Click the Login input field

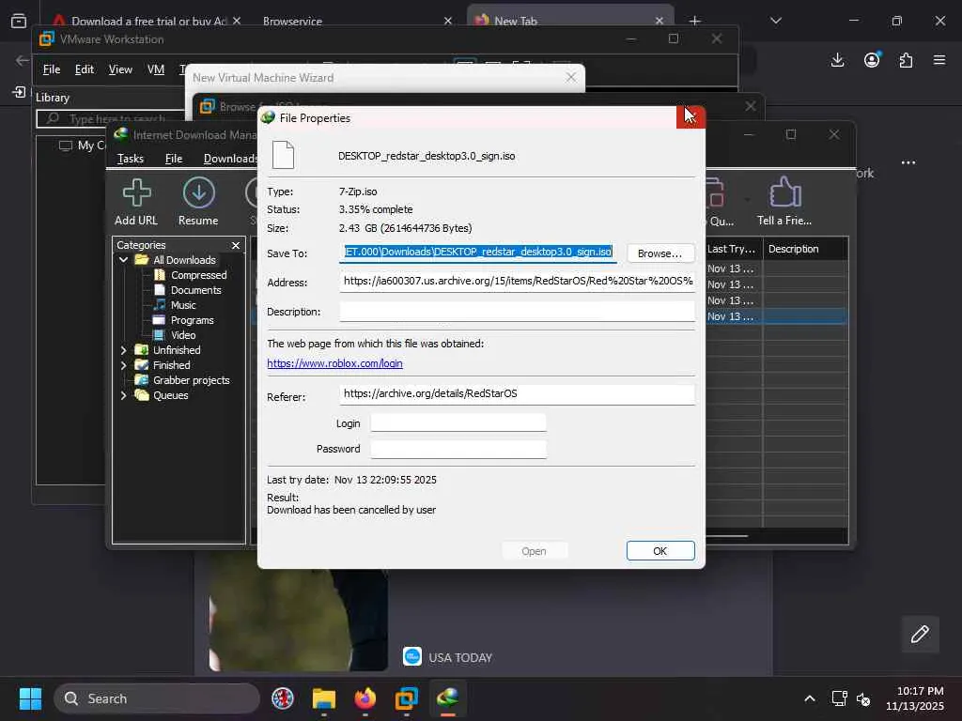point(458,423)
